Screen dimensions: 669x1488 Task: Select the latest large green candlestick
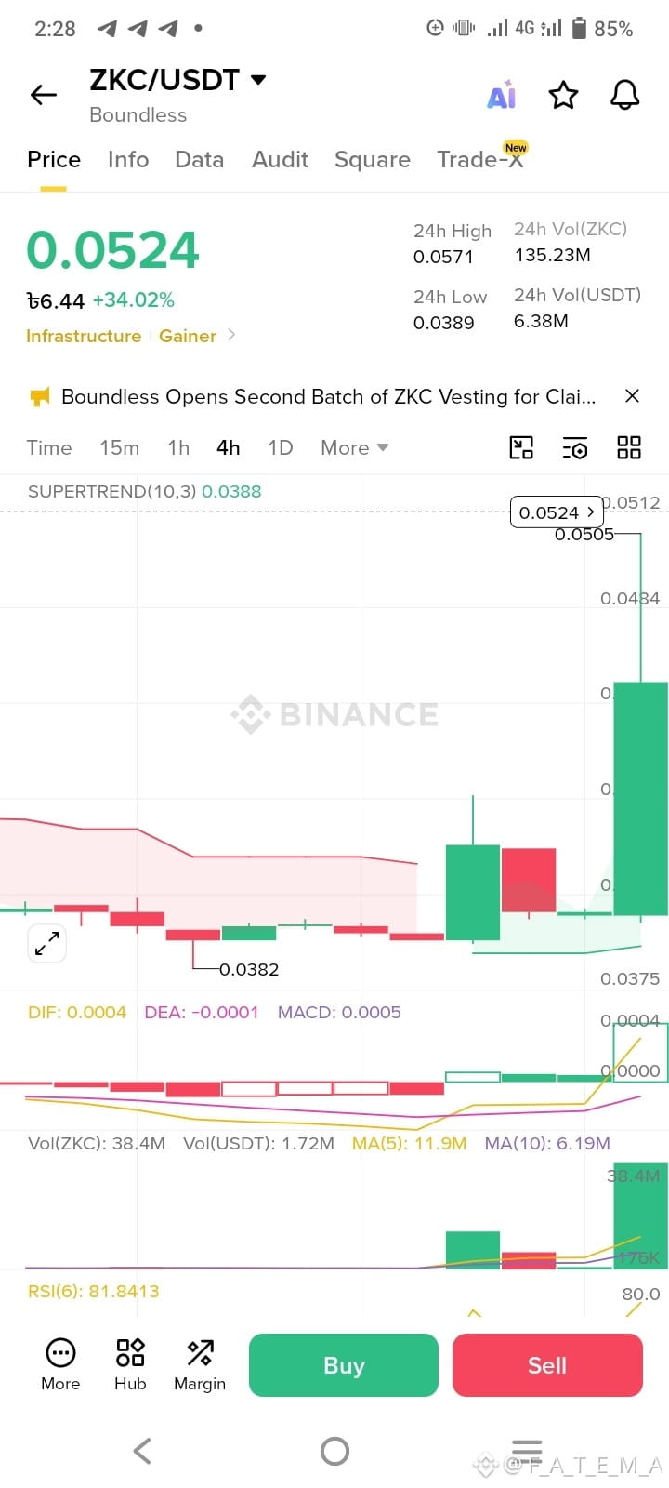tap(640, 798)
